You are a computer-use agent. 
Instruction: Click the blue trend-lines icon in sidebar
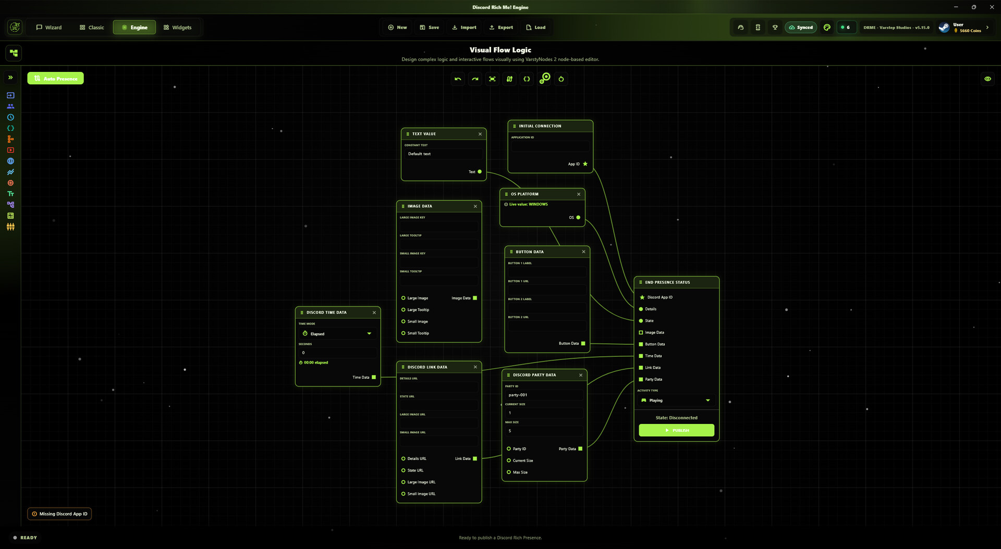point(10,172)
